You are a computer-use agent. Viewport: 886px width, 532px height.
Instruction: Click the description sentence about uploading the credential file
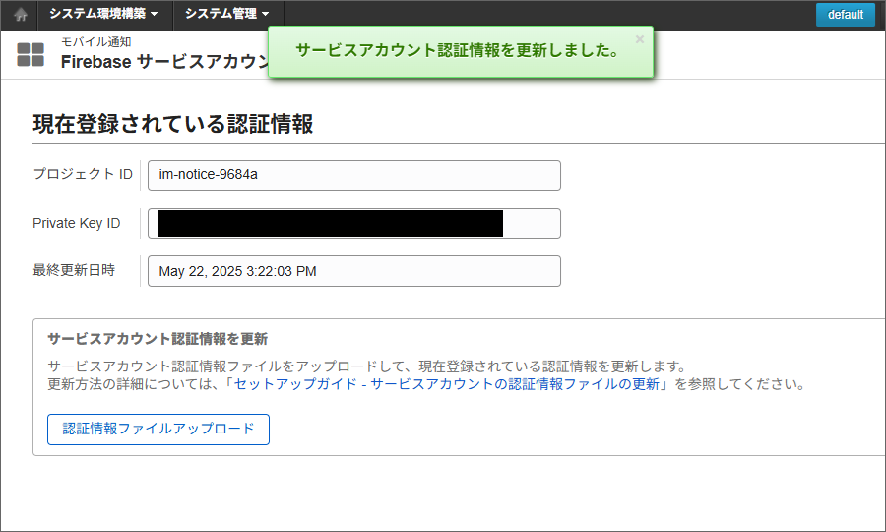[366, 366]
